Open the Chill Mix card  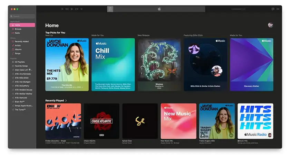[x=113, y=64]
